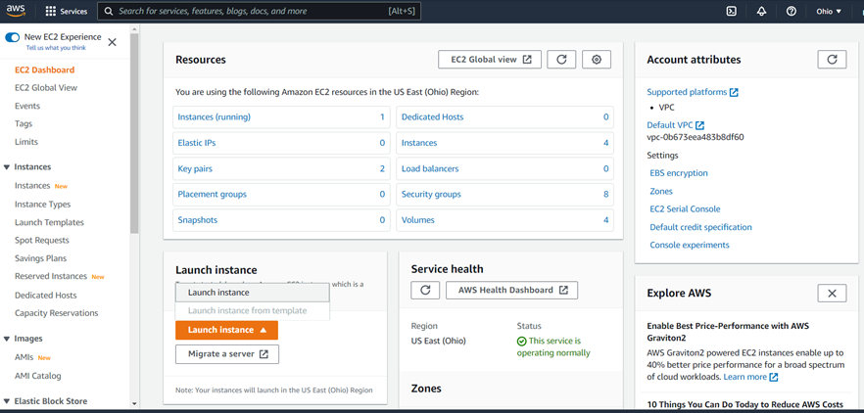
Task: Open the AWS logo home link
Action: coord(16,11)
